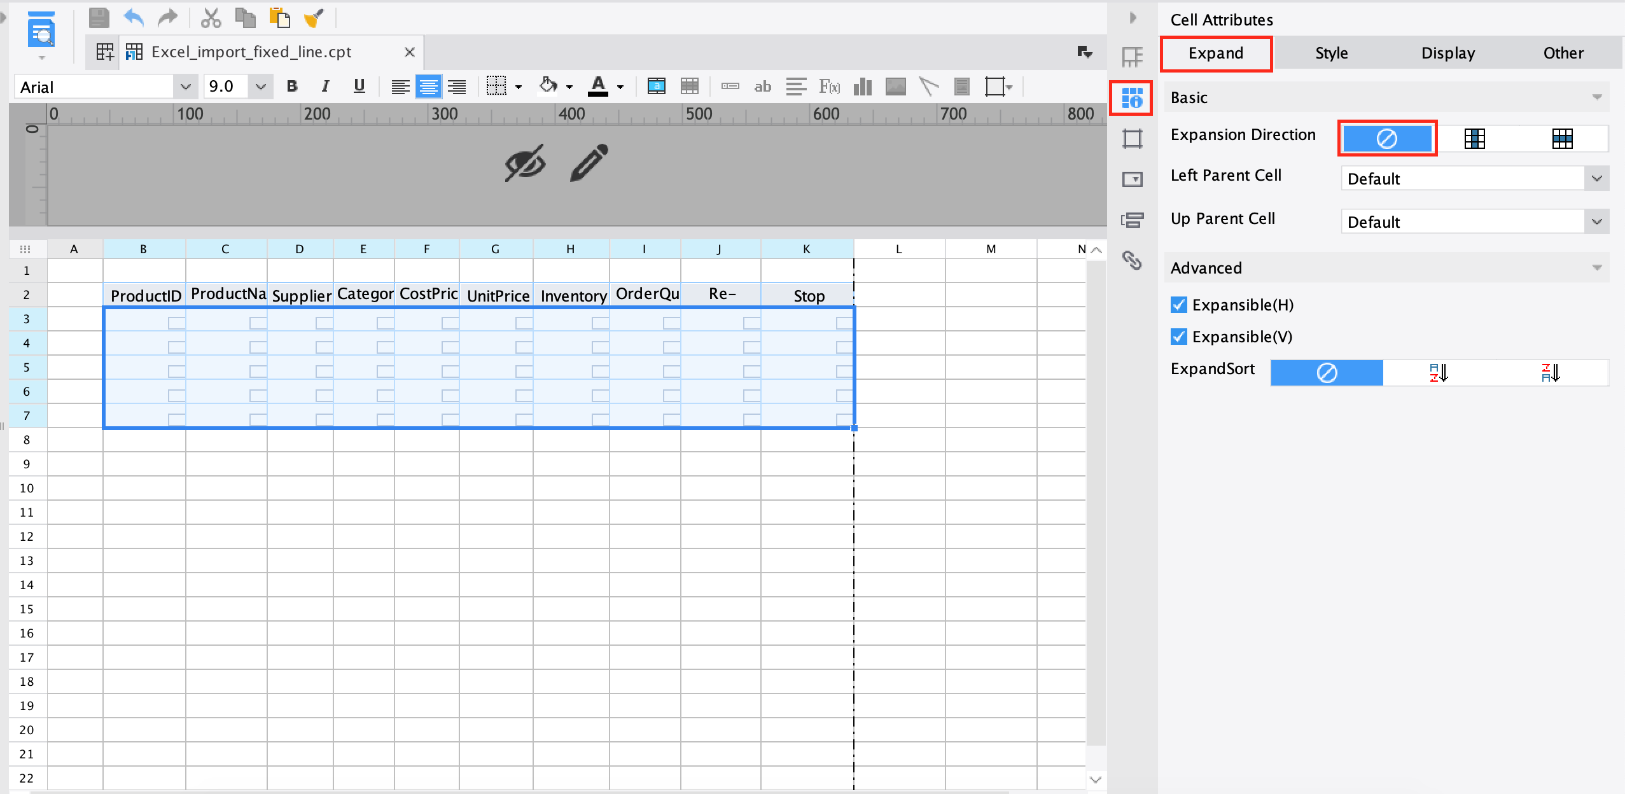Open the Other tab in Cell Attributes
Viewport: 1625px width, 794px height.
[1563, 53]
